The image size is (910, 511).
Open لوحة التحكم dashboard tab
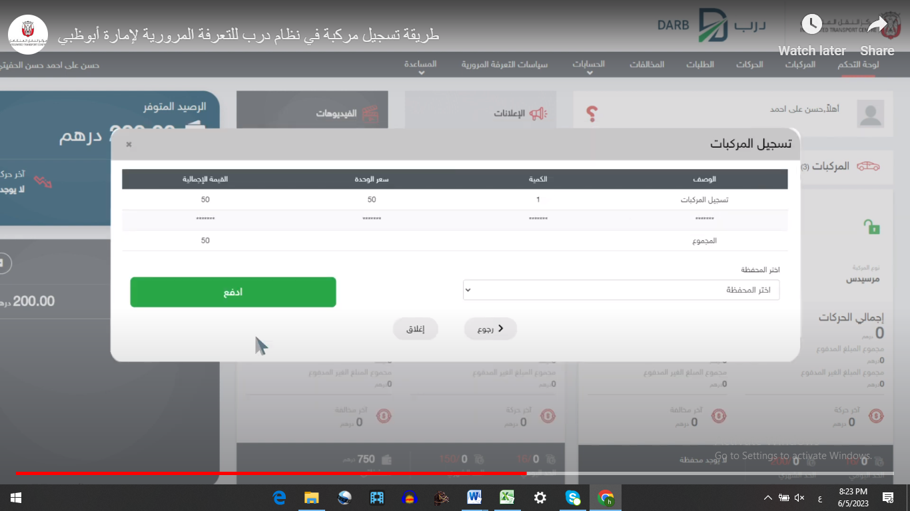tap(858, 65)
